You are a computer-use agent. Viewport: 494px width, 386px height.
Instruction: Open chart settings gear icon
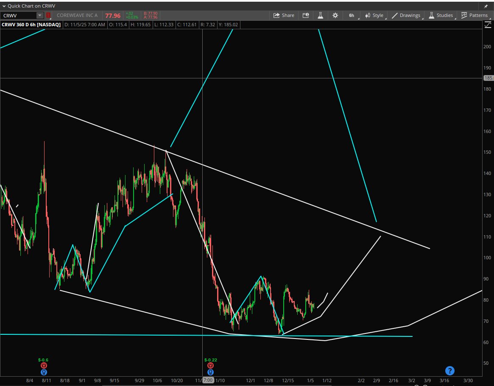335,15
